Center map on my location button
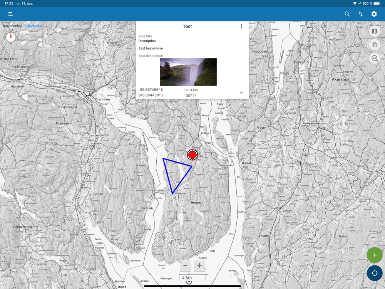Viewport: 385px width, 289px height. [x=375, y=273]
